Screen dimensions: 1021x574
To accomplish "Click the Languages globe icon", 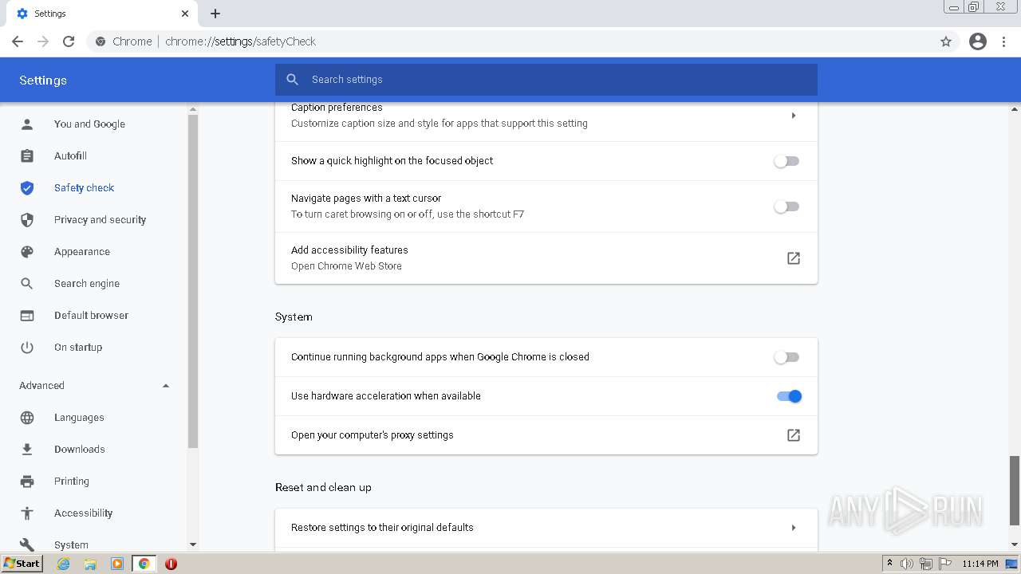I will 27,418.
